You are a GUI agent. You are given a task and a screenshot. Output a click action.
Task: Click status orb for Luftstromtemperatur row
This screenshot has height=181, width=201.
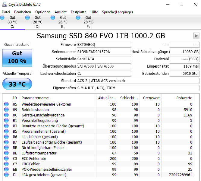click(6, 153)
